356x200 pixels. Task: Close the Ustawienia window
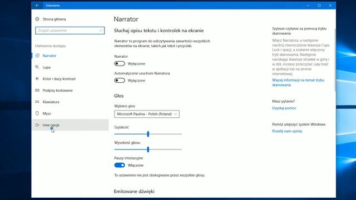[x=330, y=6]
